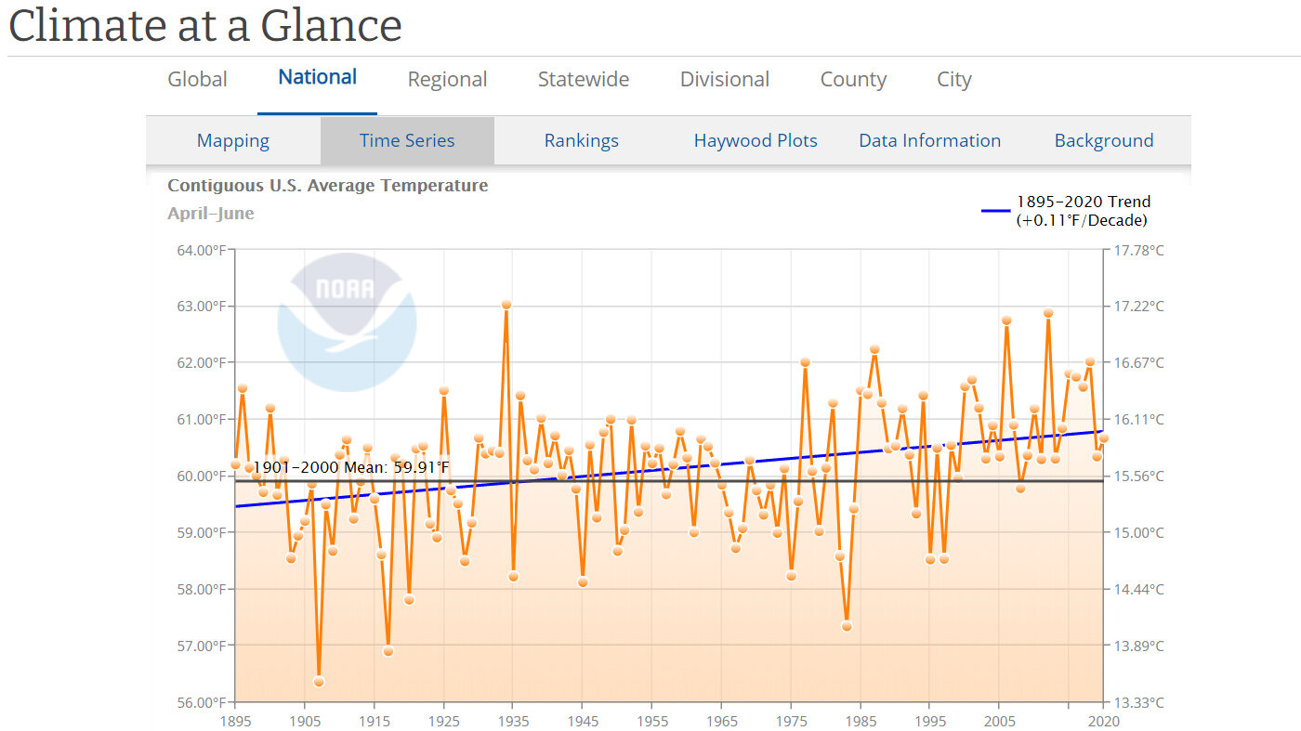This screenshot has width=1301, height=731.
Task: Select the 1934 peak data point
Action: [506, 304]
